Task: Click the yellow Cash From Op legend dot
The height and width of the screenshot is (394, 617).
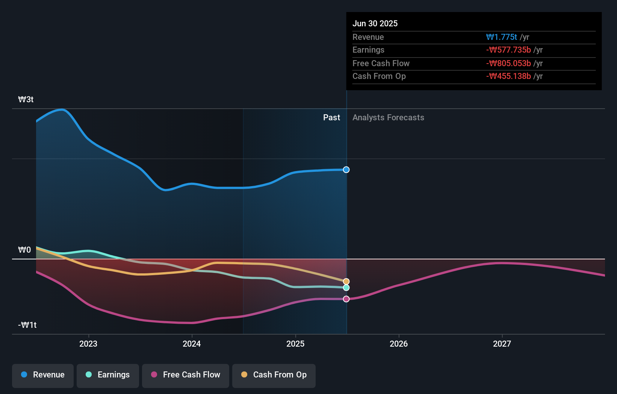Action: click(244, 375)
